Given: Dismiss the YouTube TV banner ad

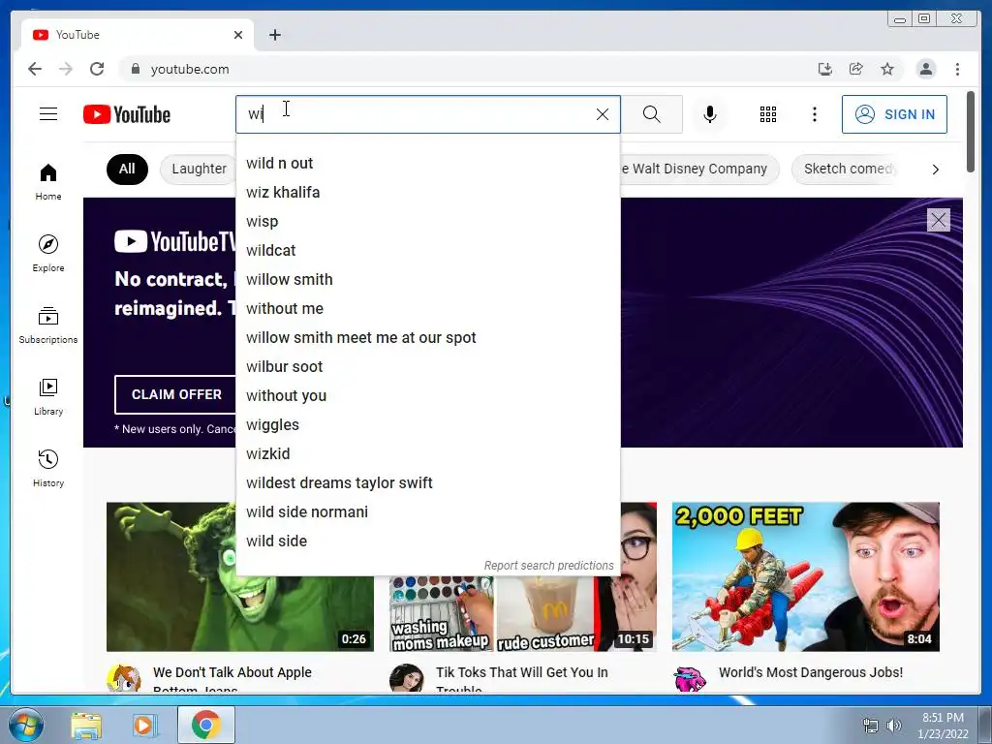Looking at the screenshot, I should 938,220.
